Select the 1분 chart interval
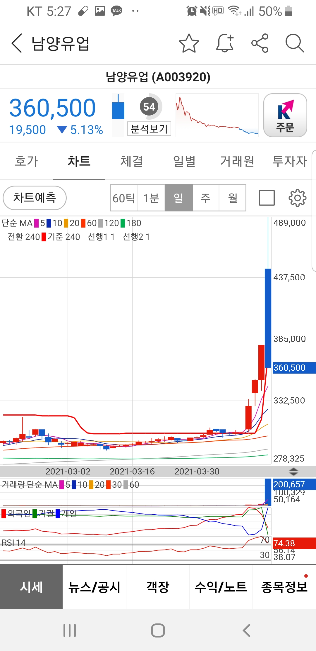This screenshot has width=316, height=651. click(x=151, y=198)
